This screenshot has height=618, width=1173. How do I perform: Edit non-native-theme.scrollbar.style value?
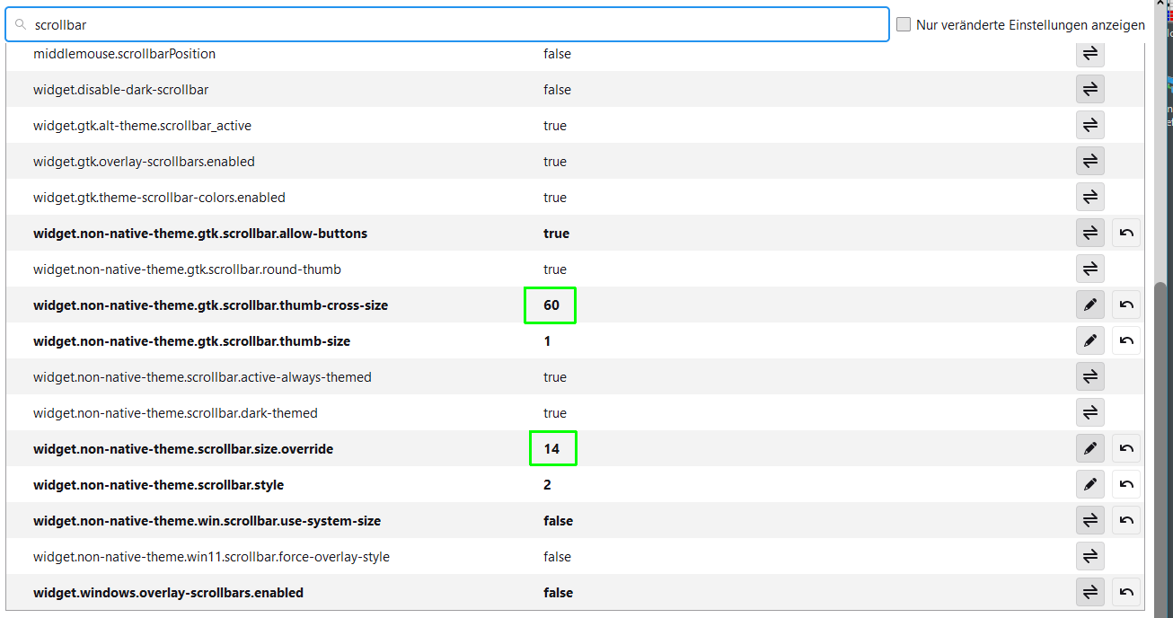(x=1090, y=485)
